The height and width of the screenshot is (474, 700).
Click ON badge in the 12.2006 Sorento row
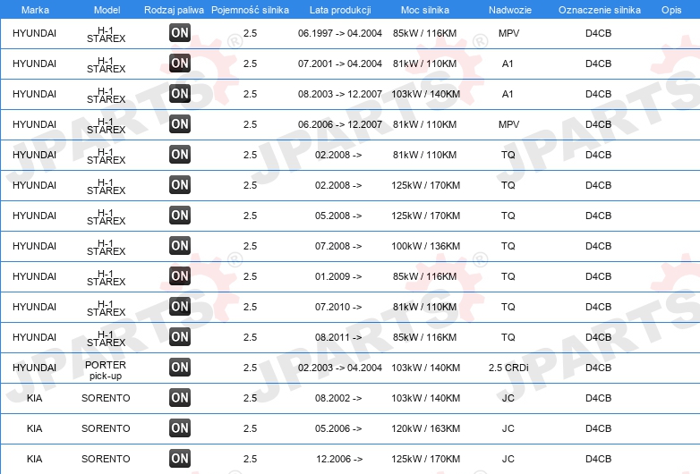pos(180,458)
